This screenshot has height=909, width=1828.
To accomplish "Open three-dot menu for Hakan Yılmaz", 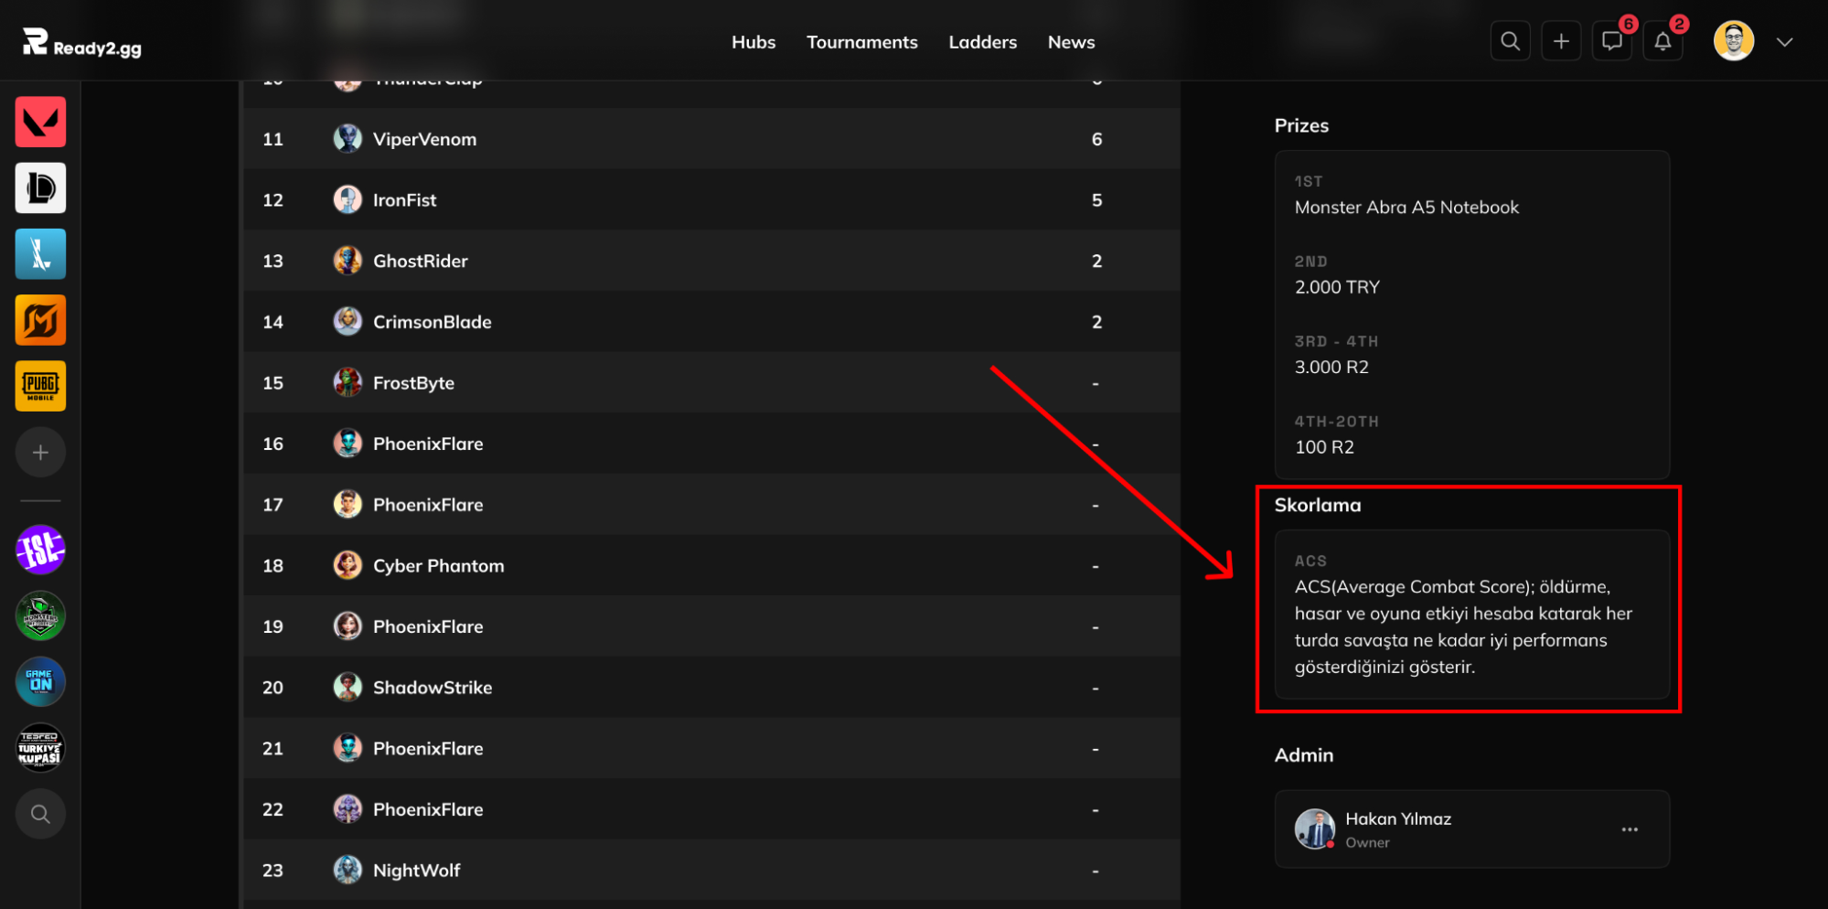I will click(1630, 829).
